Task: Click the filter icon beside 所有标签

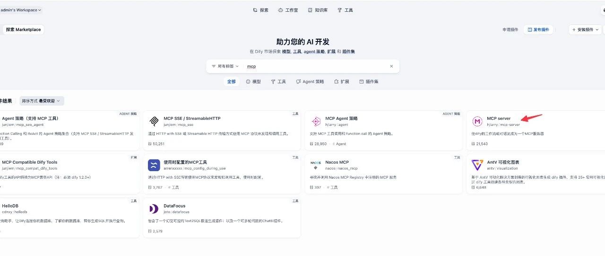Action: (214, 66)
